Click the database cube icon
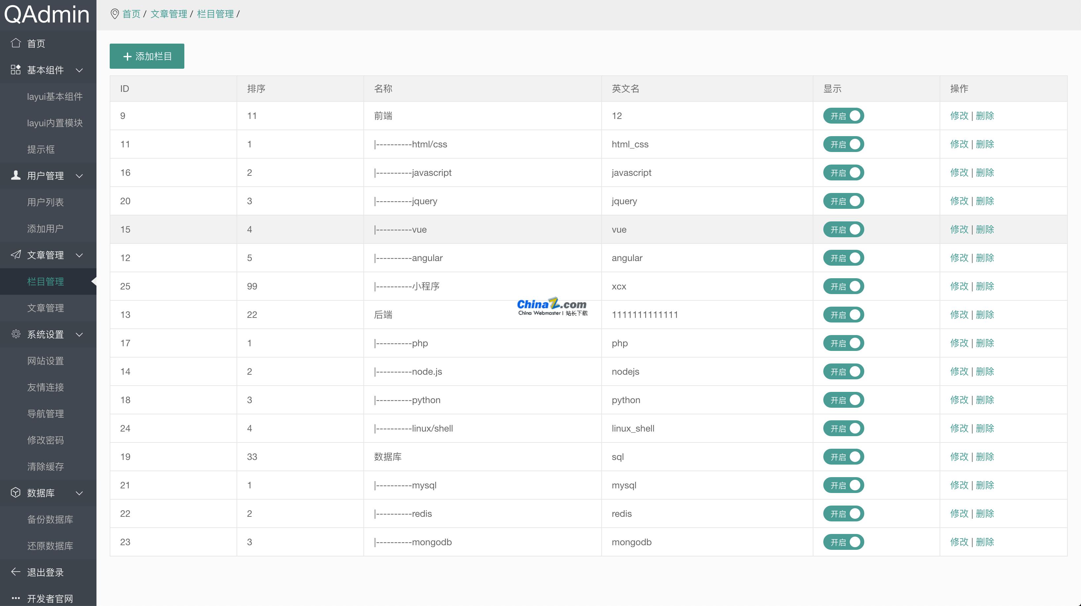The image size is (1081, 606). click(16, 492)
